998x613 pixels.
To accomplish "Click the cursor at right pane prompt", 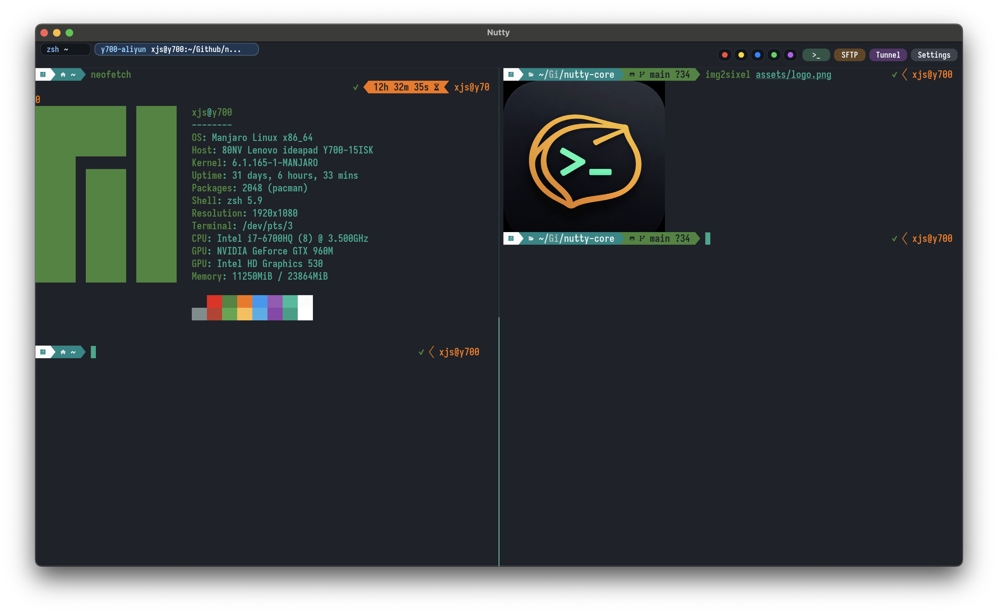I will (x=707, y=238).
